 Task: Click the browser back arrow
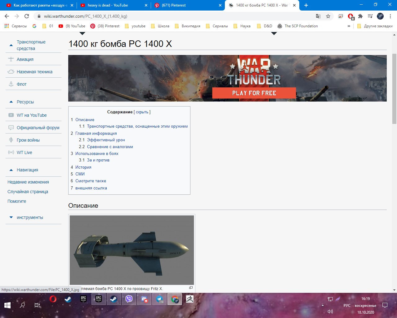coord(7,16)
